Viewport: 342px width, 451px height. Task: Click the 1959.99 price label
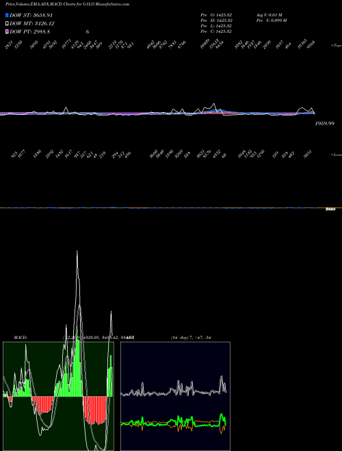point(324,124)
